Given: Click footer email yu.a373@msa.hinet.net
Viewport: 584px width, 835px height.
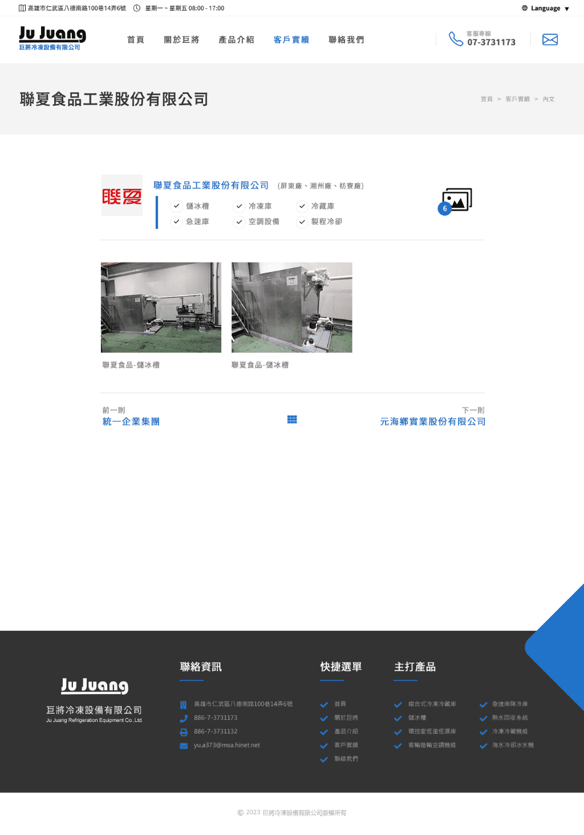Looking at the screenshot, I should coord(227,745).
